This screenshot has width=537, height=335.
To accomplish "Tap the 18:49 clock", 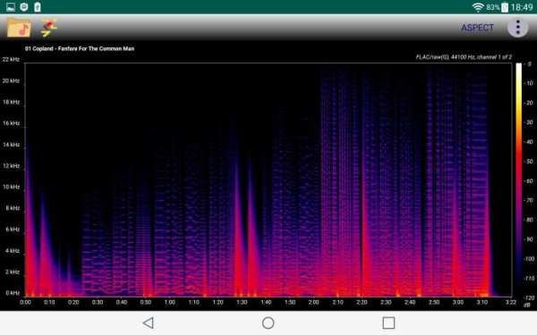I will point(522,7).
